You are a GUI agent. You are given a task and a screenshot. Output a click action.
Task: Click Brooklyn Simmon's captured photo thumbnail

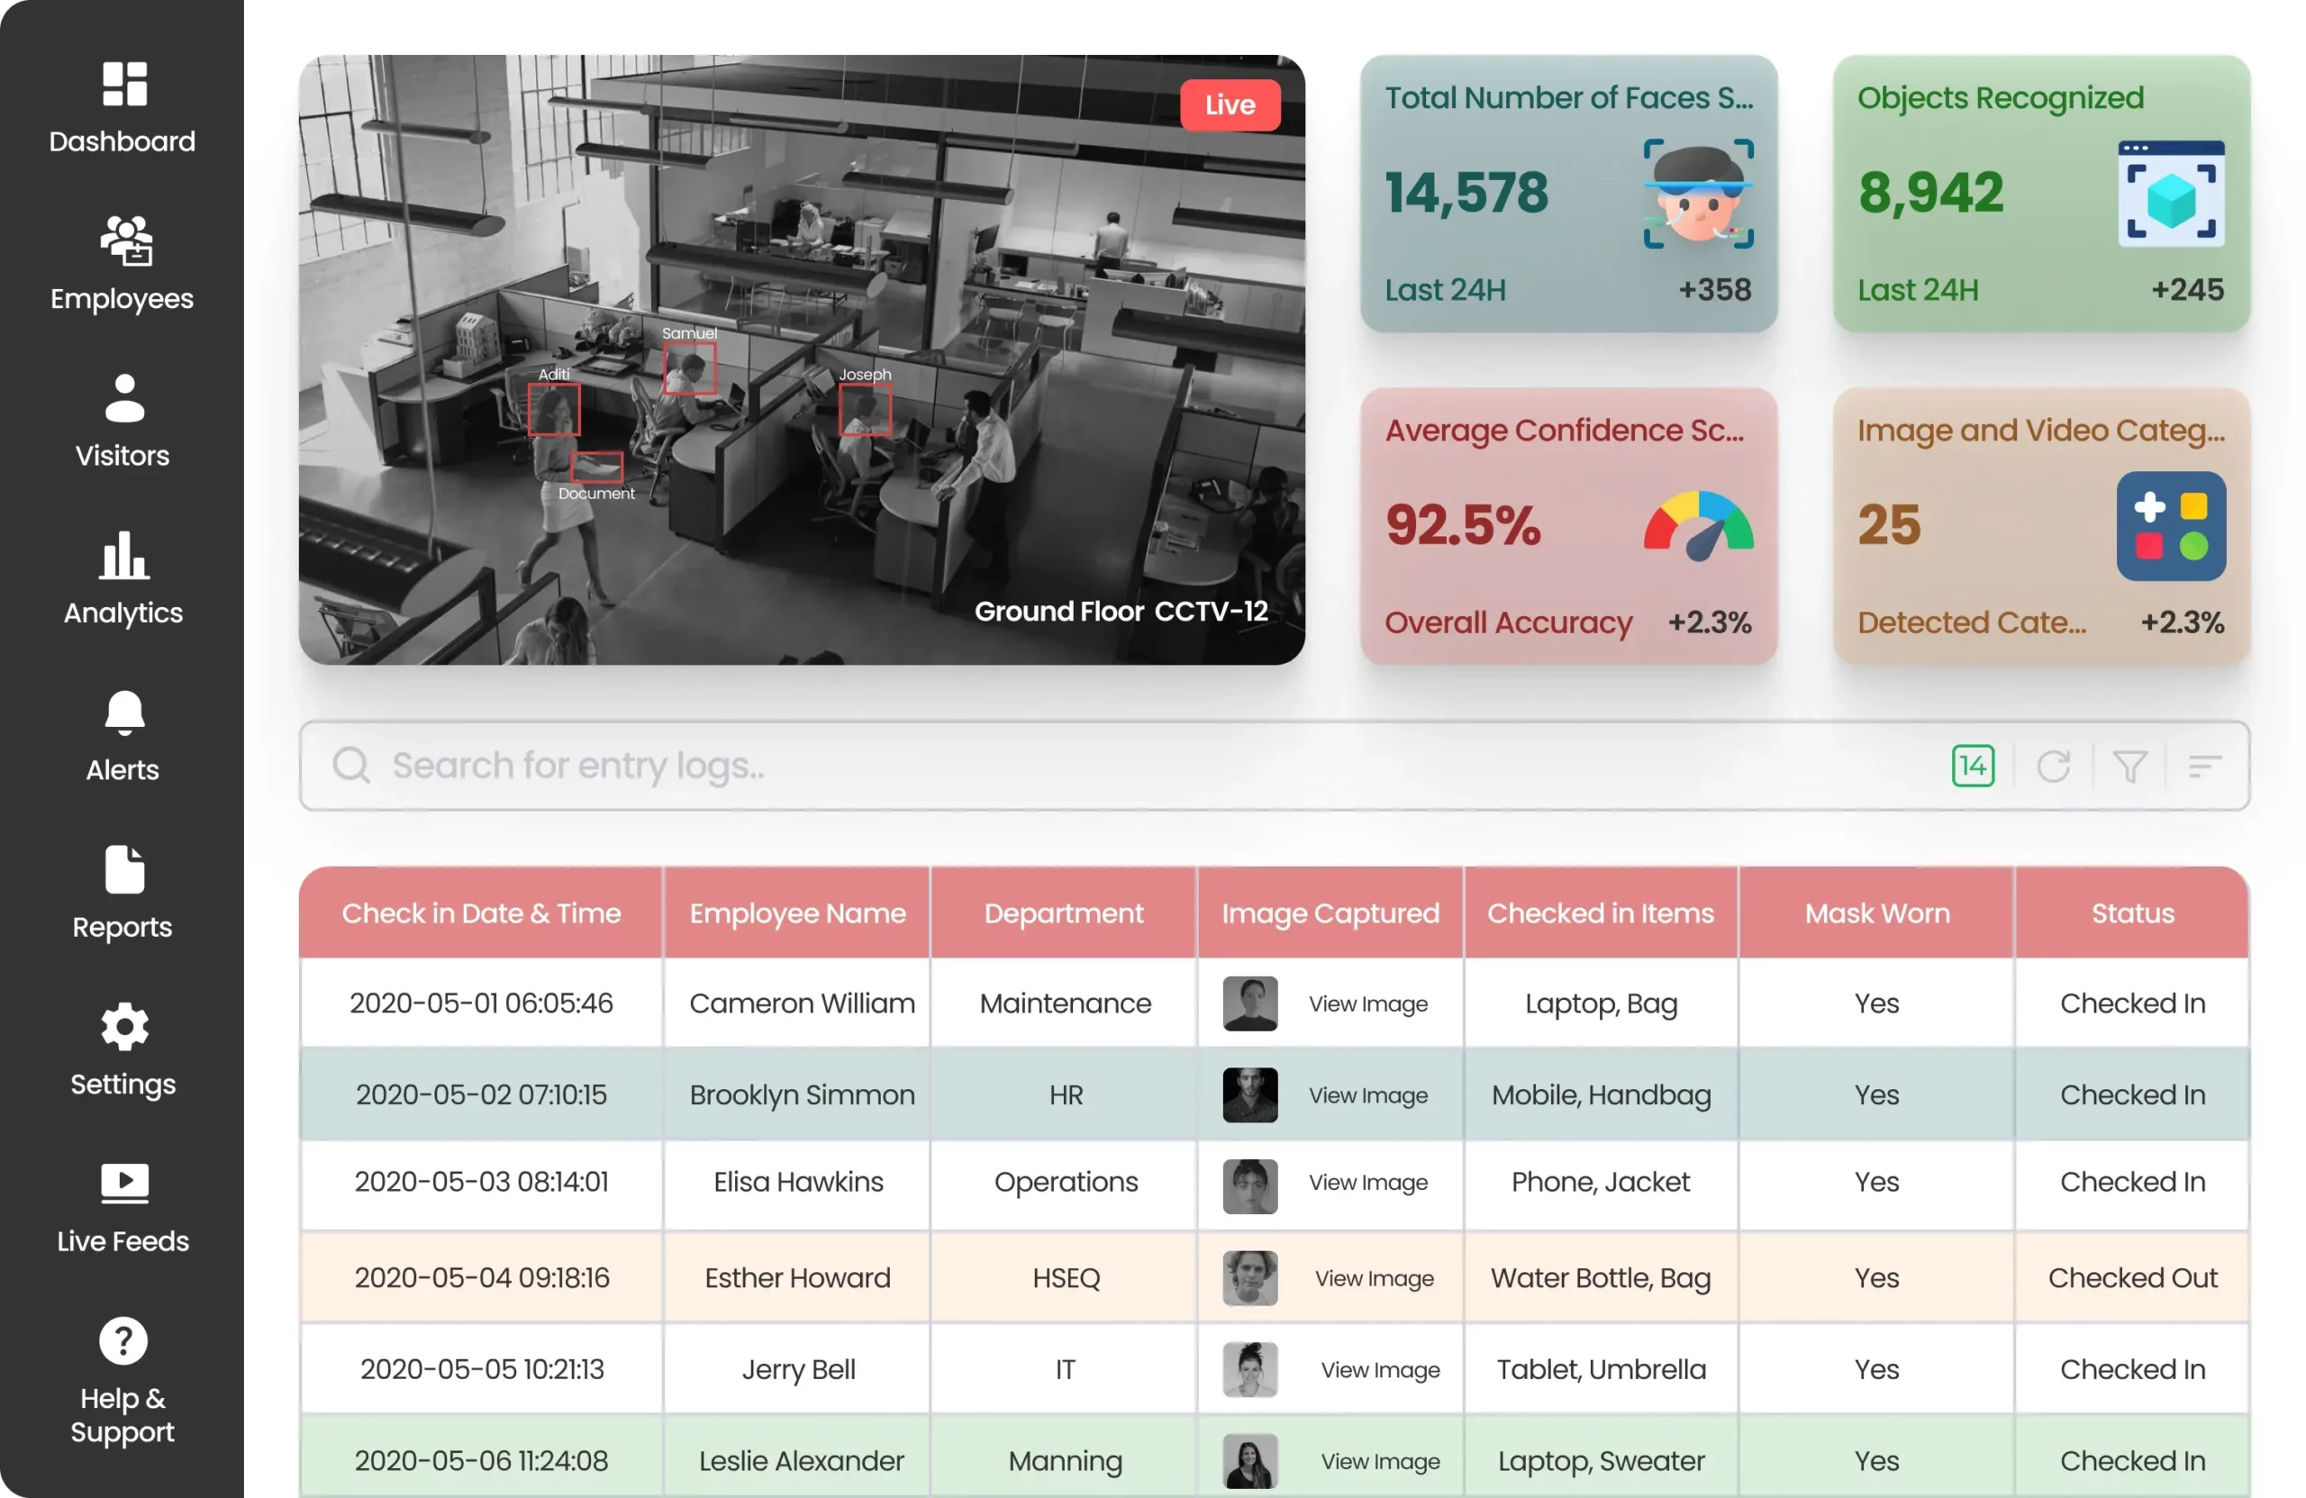[x=1250, y=1095]
